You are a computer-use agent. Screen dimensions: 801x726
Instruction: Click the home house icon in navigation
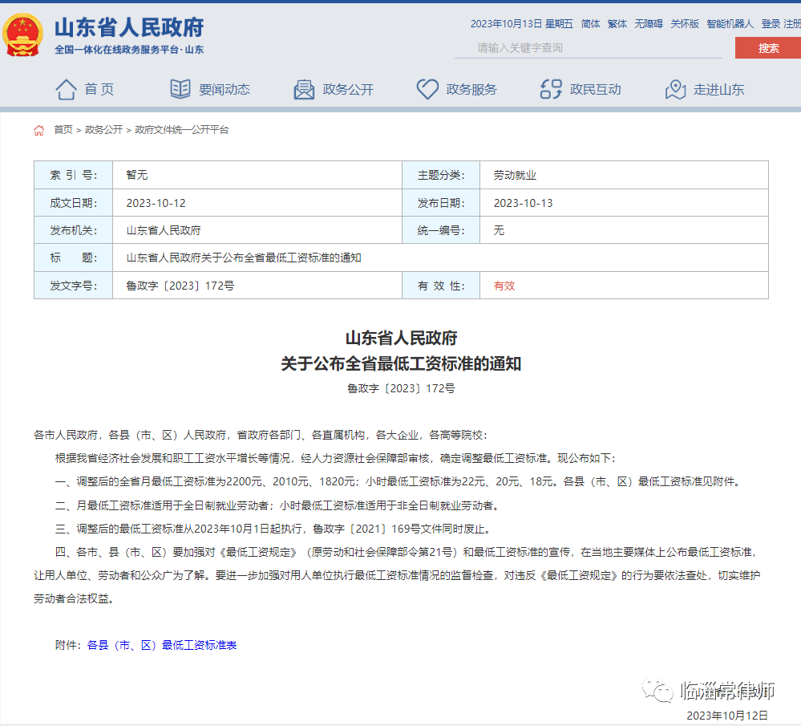66,90
